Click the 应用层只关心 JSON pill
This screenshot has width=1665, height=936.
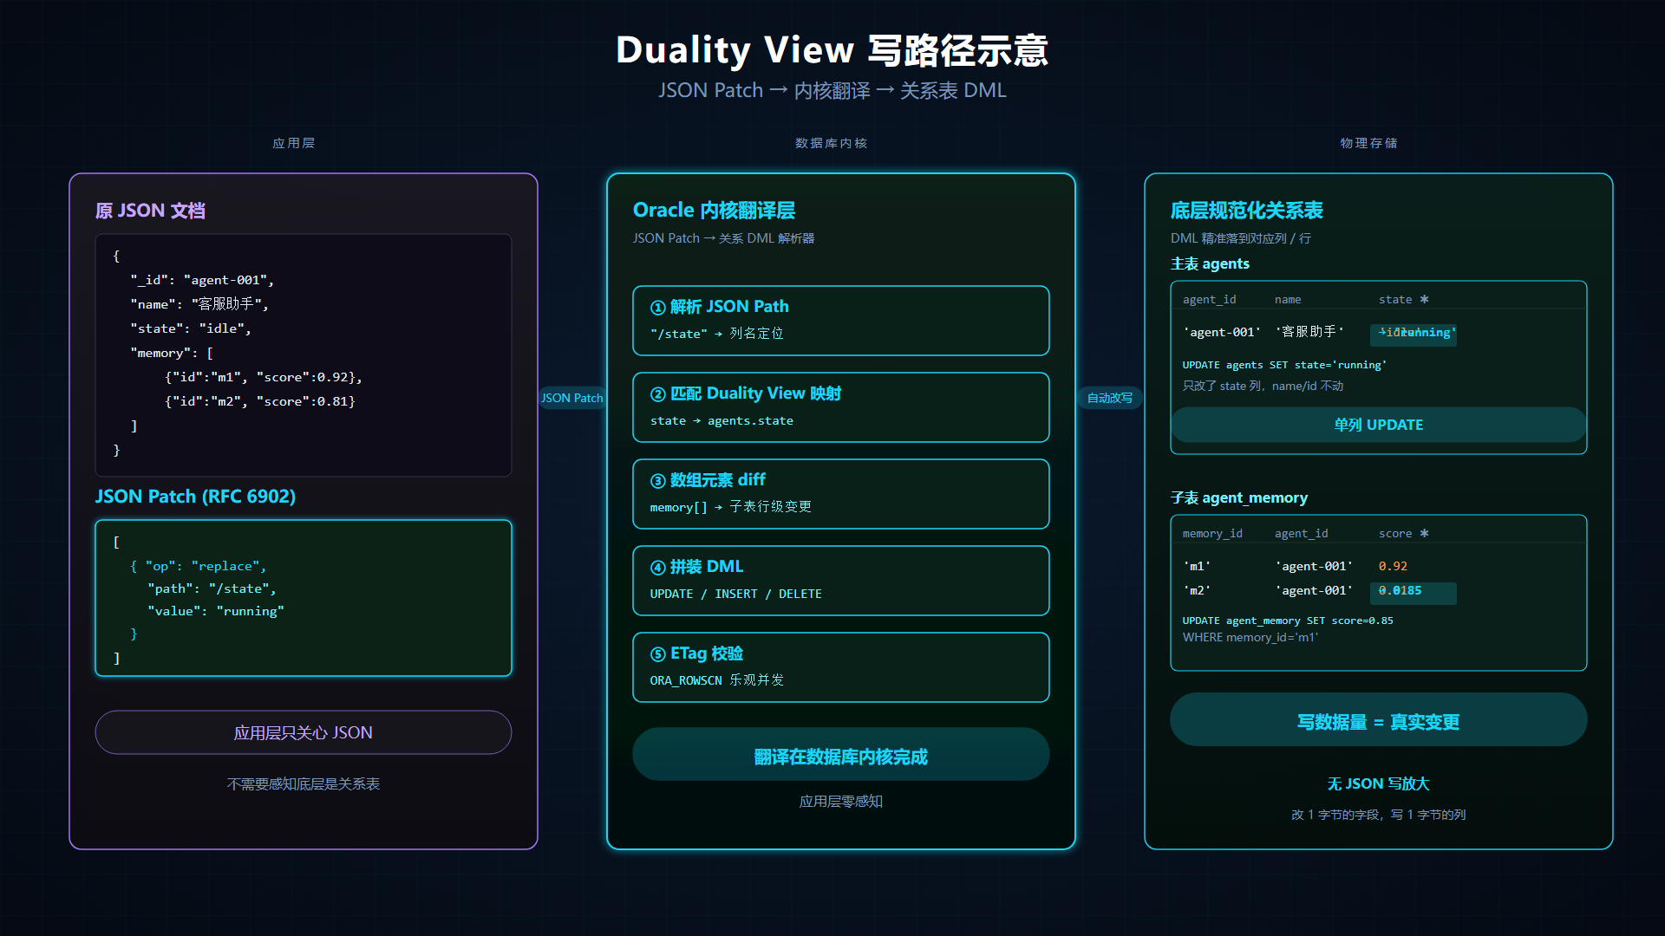point(304,732)
